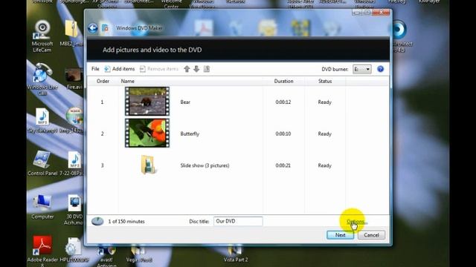Open the File menu
This screenshot has height=267, width=476.
click(x=95, y=69)
